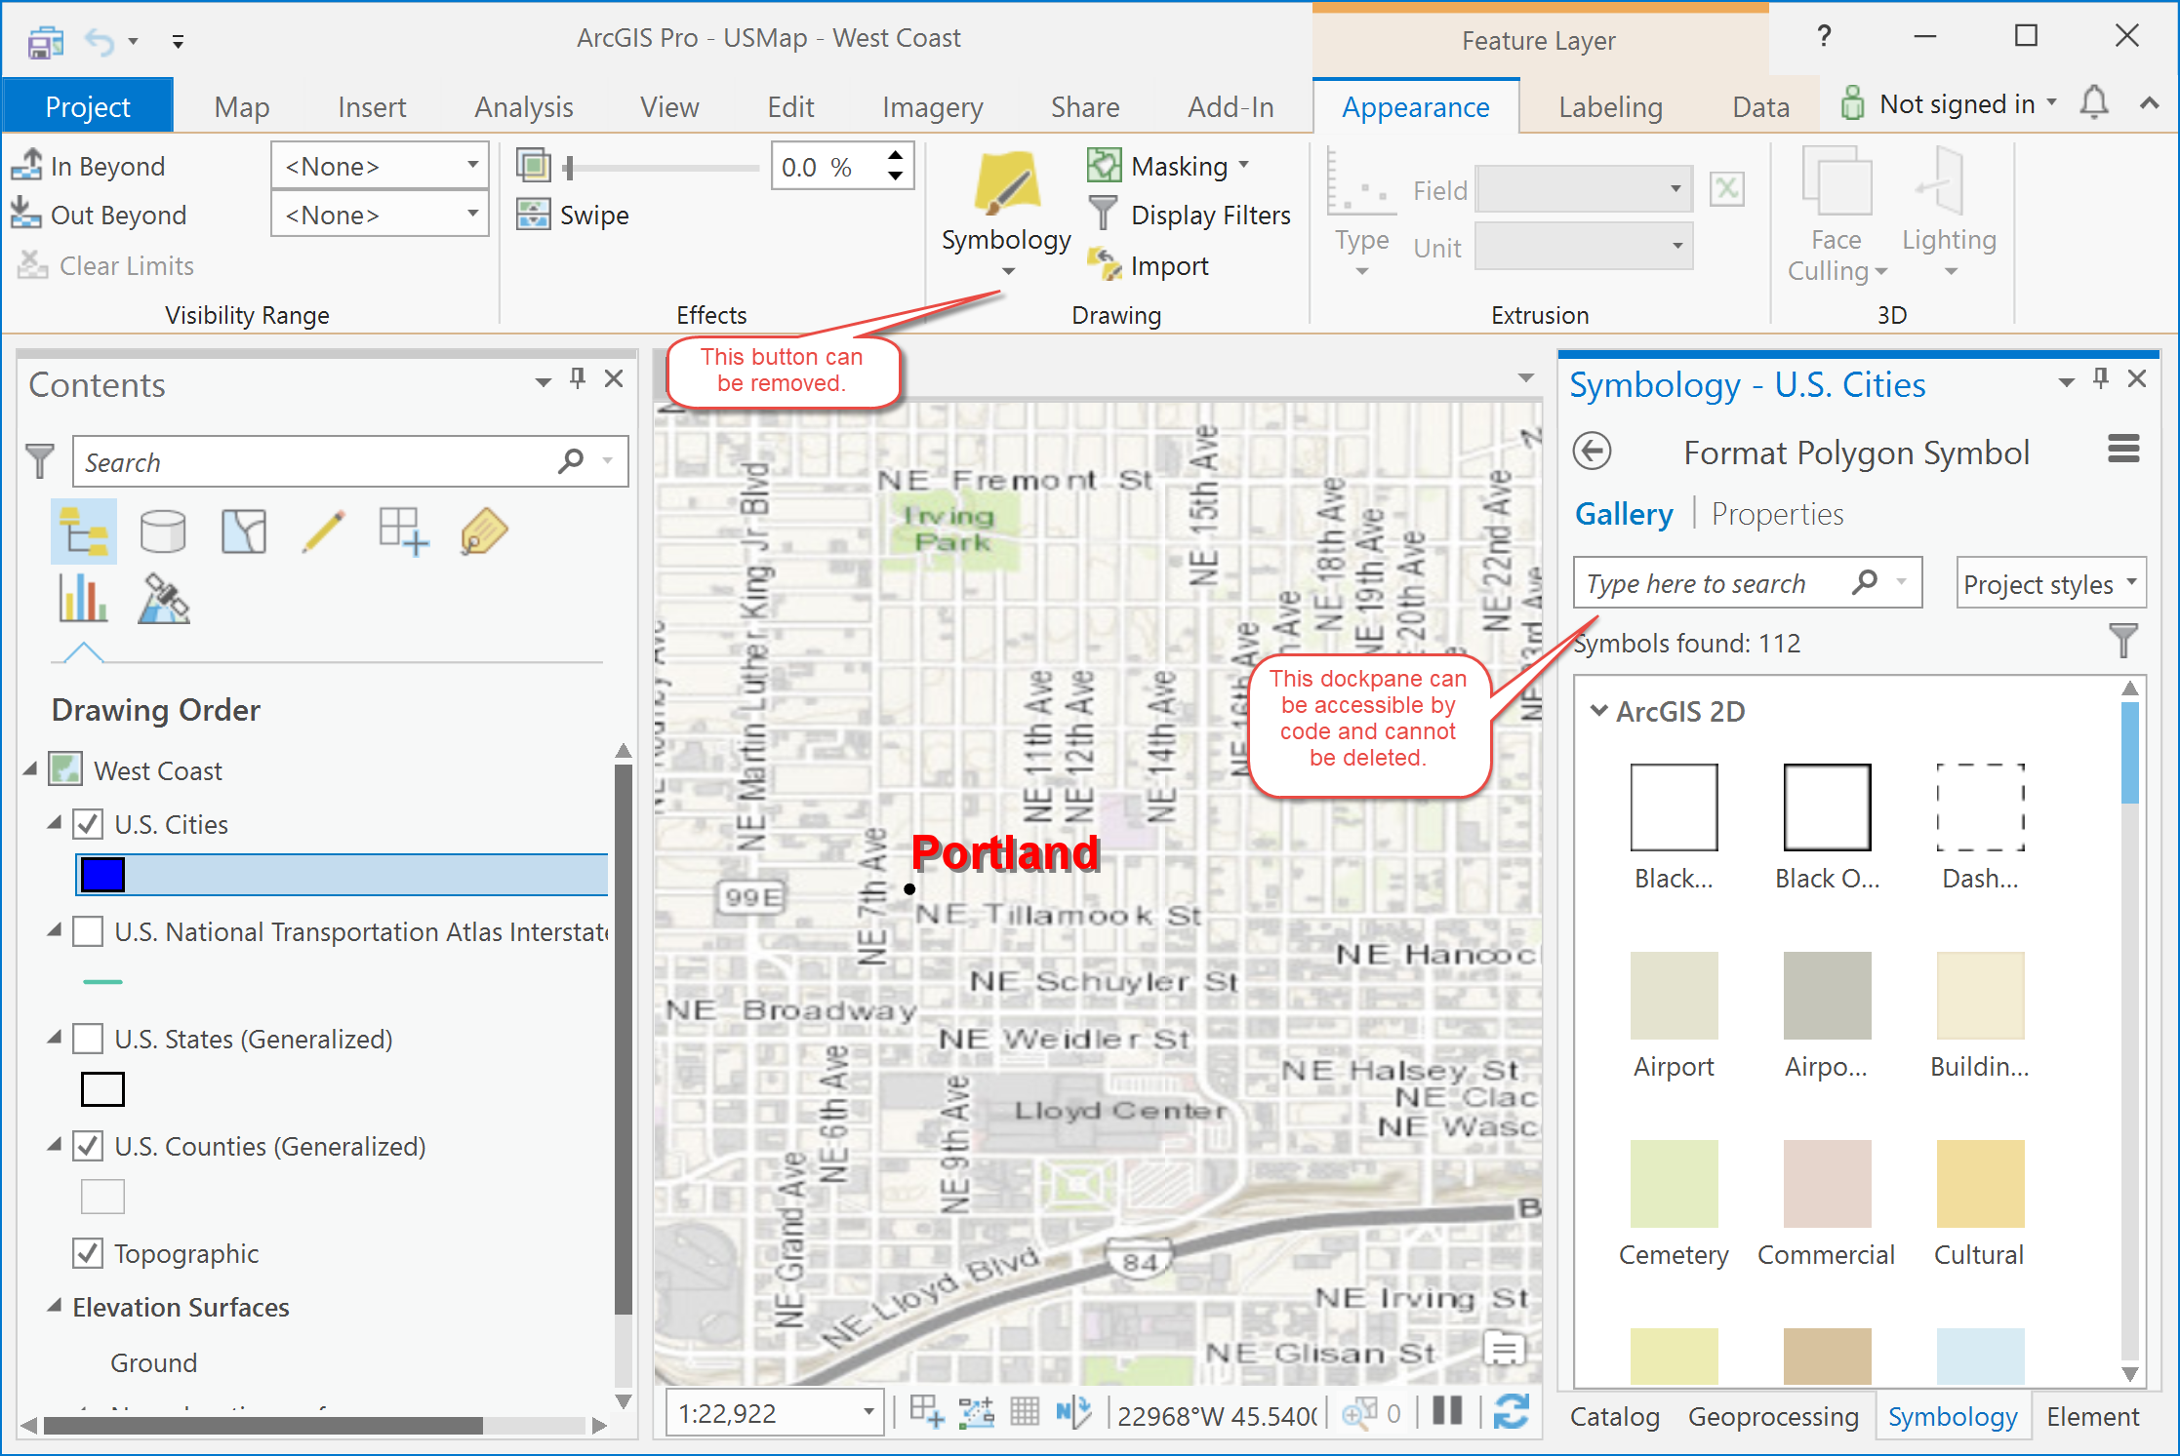Open the map scale 1:22,922 dropdown
This screenshot has width=2180, height=1456.
pyautogui.click(x=776, y=1412)
